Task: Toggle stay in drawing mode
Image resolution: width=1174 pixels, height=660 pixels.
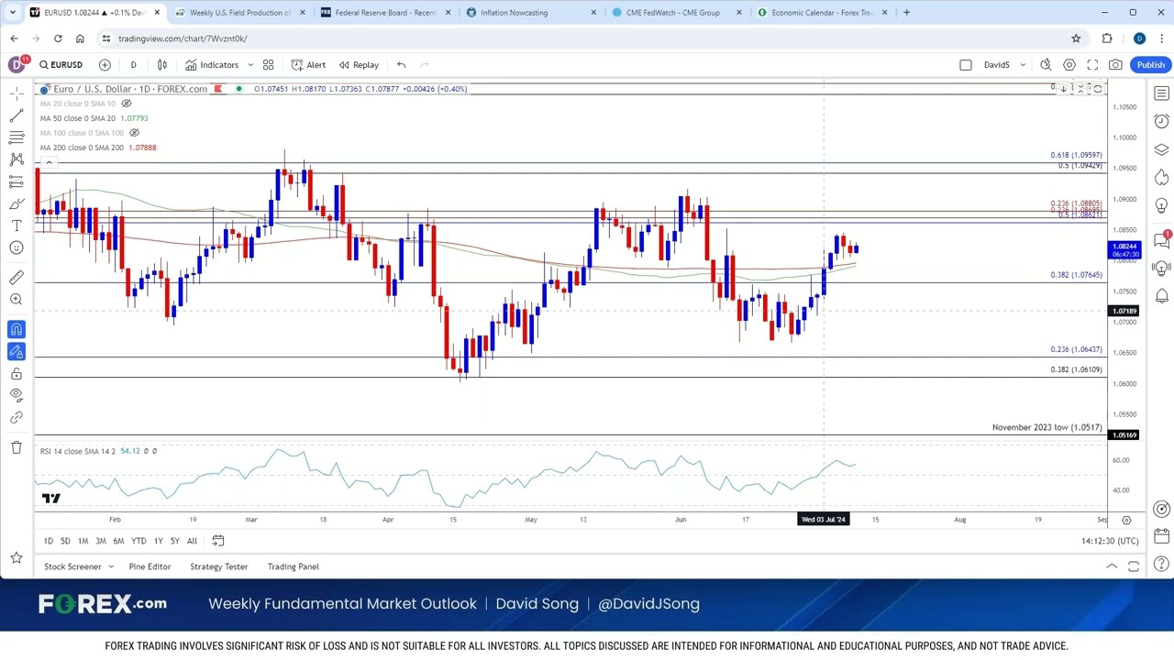Action: click(17, 352)
